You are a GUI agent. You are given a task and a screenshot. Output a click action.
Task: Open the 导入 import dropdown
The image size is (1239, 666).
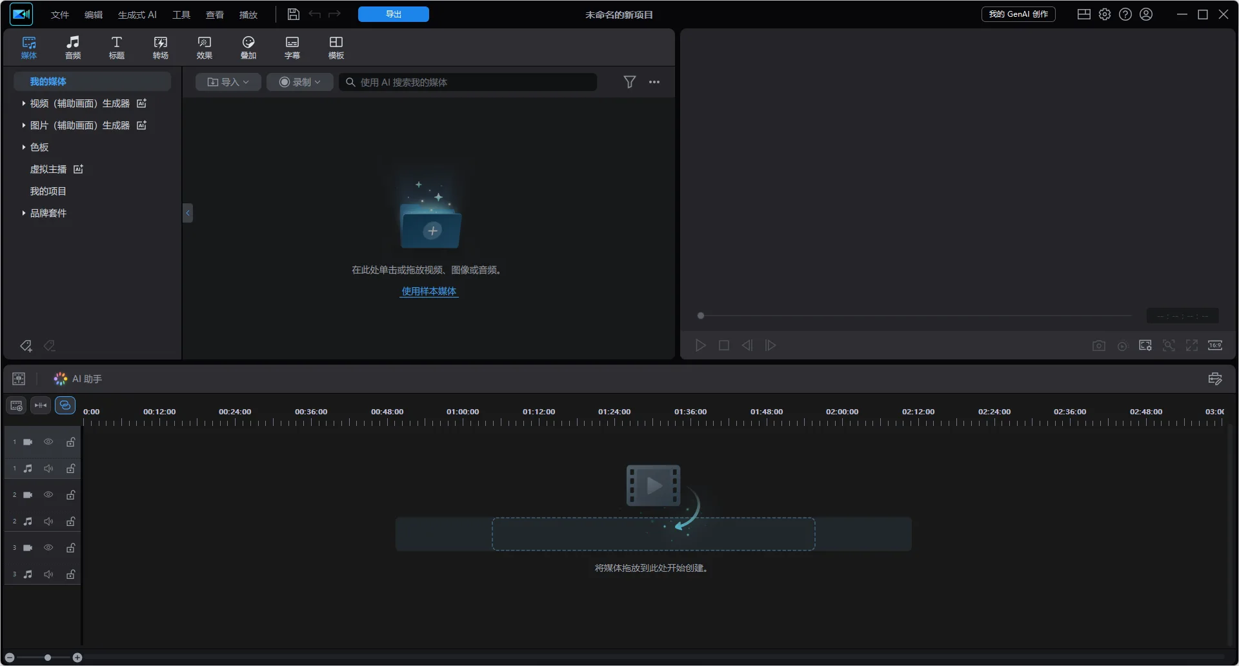[228, 82]
